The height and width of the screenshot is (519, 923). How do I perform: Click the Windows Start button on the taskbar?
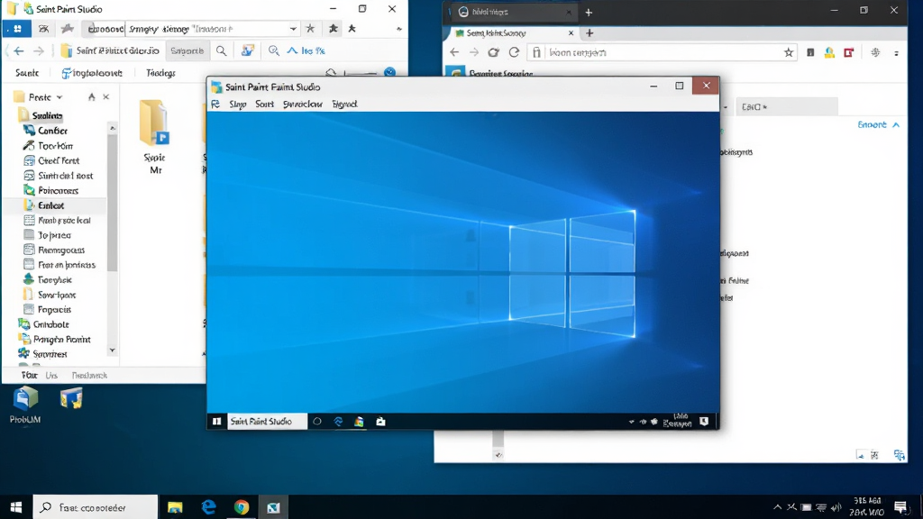point(16,507)
